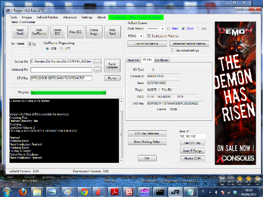Open the command prompt taskbar icon
Viewport: 263px width, 197px height.
160,192
